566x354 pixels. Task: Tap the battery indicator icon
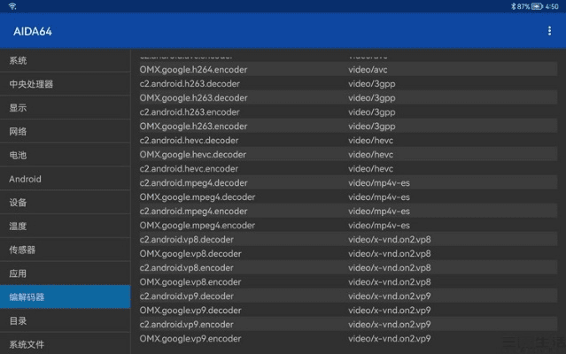click(x=537, y=6)
